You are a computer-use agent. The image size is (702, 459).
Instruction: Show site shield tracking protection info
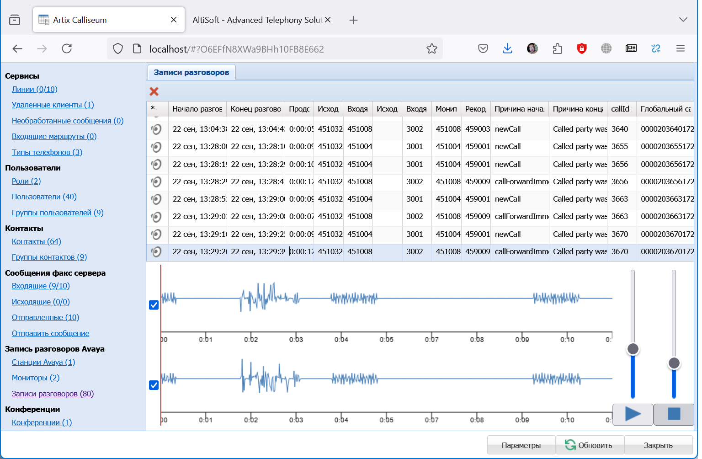coord(118,48)
